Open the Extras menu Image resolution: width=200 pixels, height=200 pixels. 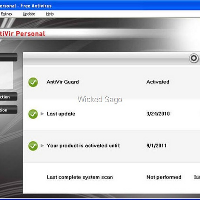pos(6,14)
